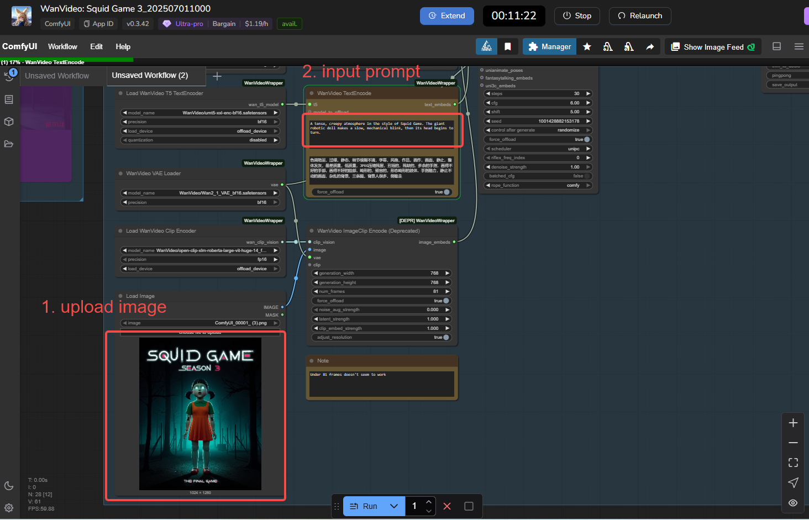Collapse Load WanVideo T5 TextEncoder node dot
The image size is (809, 520).
tap(120, 93)
